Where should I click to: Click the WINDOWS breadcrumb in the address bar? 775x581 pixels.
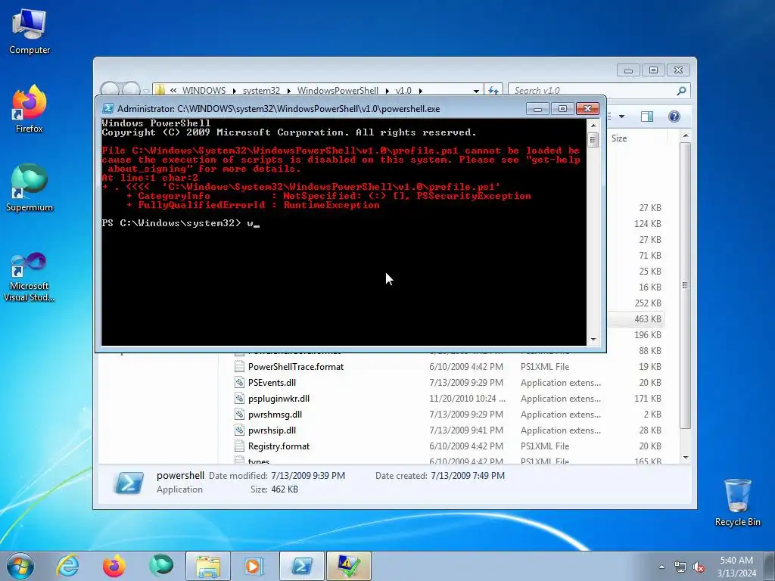[204, 91]
